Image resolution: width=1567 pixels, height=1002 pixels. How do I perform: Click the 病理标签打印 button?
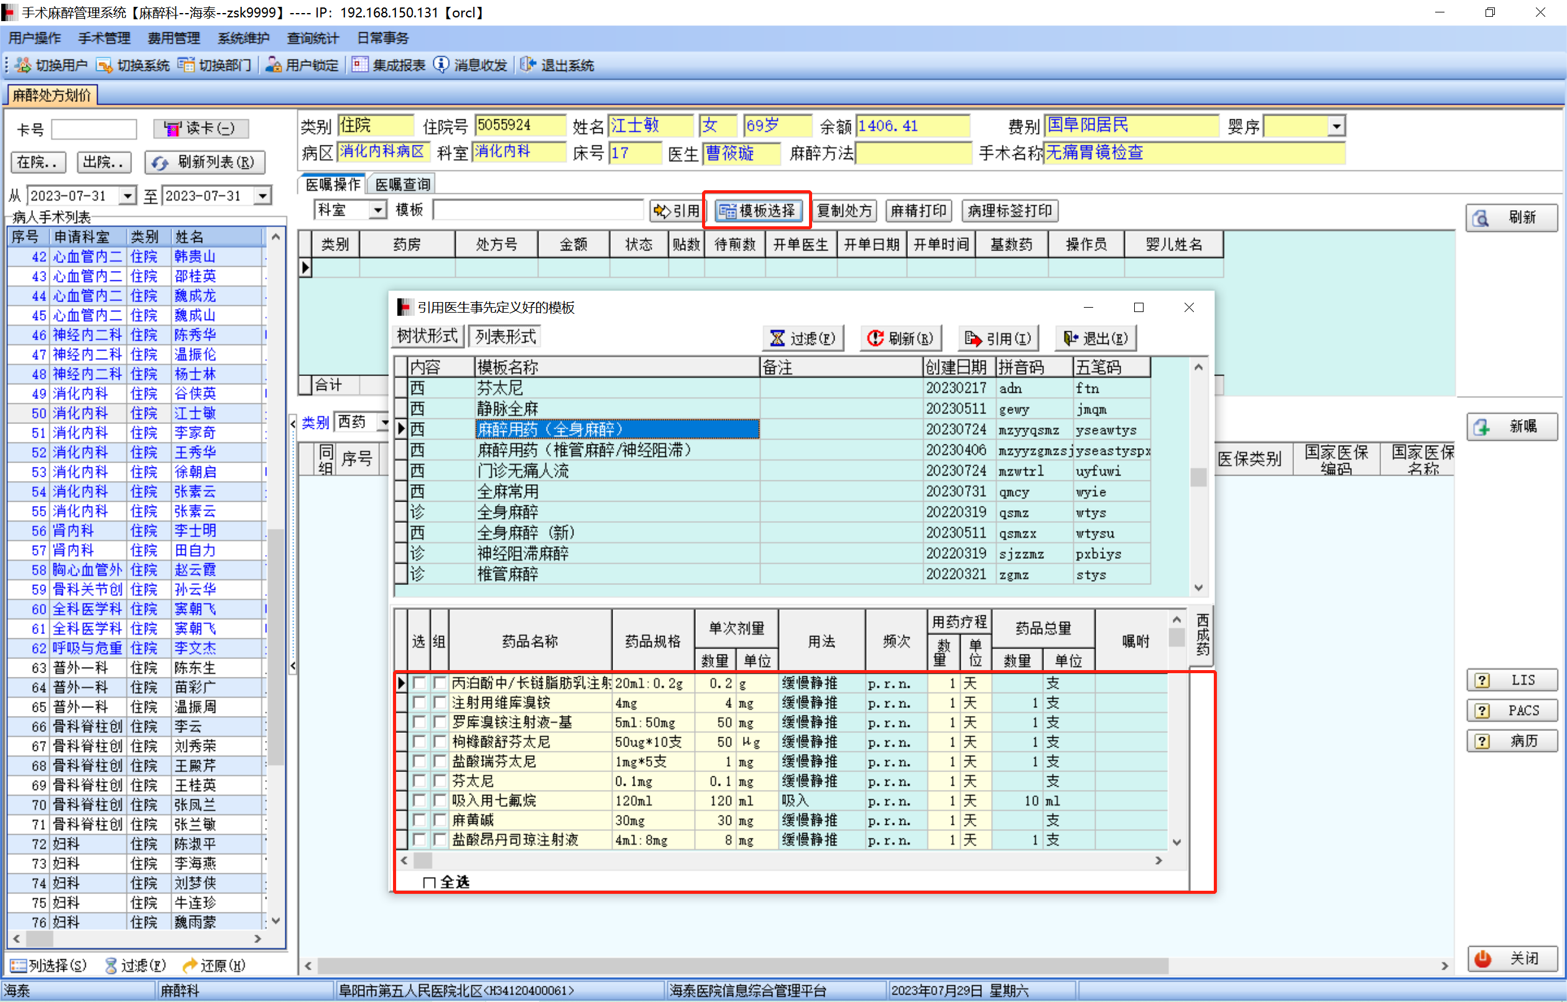(x=1009, y=211)
